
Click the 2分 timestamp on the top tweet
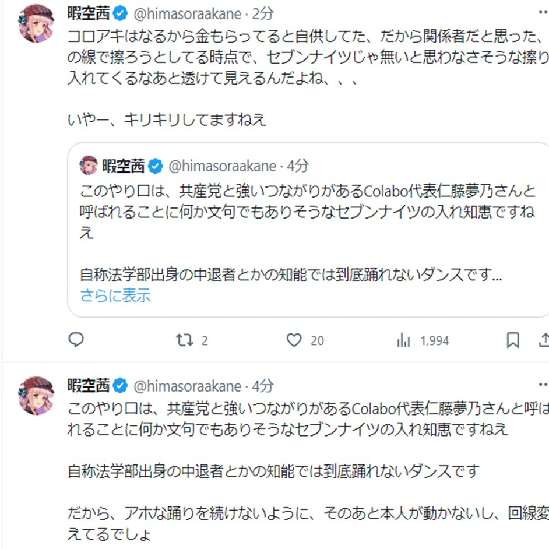(262, 13)
